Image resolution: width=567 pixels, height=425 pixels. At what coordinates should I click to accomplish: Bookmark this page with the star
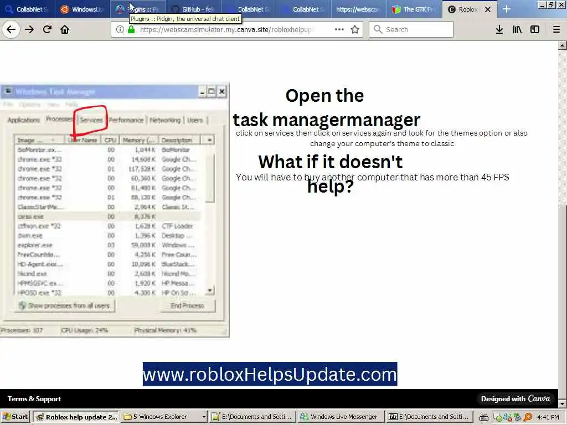355,30
